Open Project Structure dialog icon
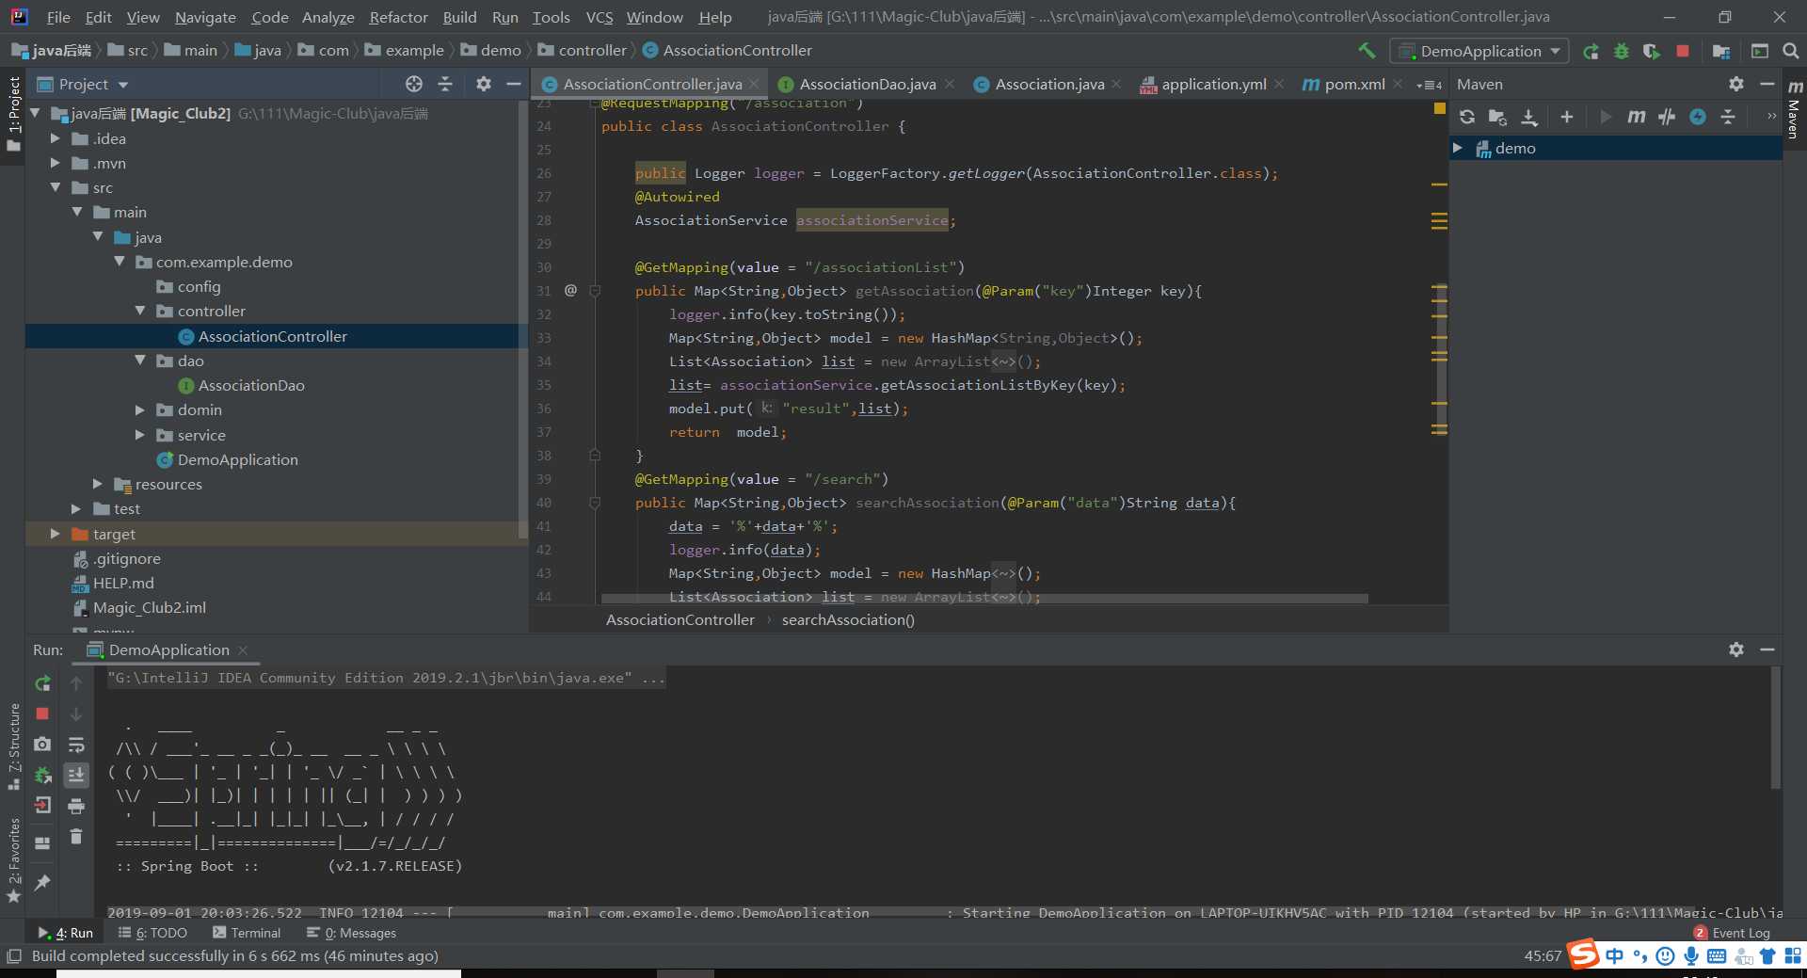 (x=1721, y=51)
